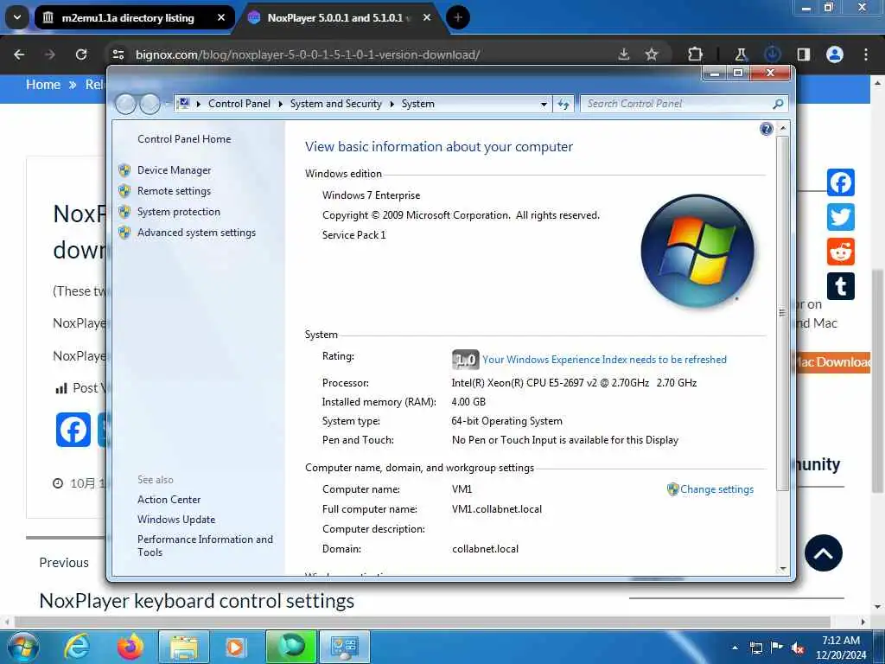The image size is (885, 664).
Task: Share on Reddit from right sidebar
Action: click(840, 252)
